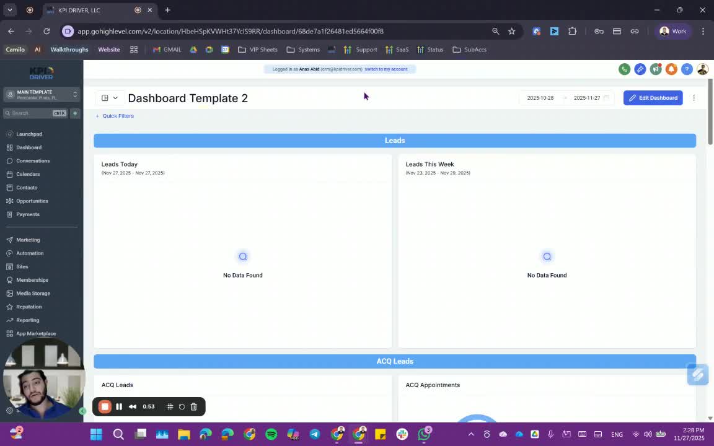The width and height of the screenshot is (714, 446).
Task: Restart the recording with circular arrow icon
Action: point(182,406)
